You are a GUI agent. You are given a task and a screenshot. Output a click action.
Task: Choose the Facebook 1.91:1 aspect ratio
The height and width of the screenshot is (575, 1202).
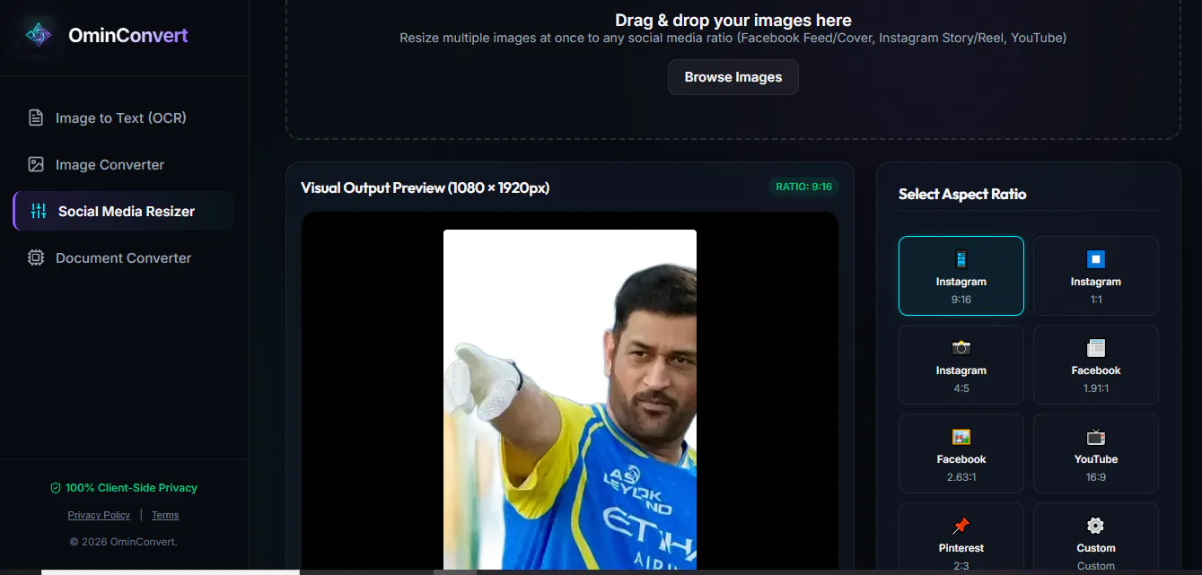click(x=1096, y=365)
